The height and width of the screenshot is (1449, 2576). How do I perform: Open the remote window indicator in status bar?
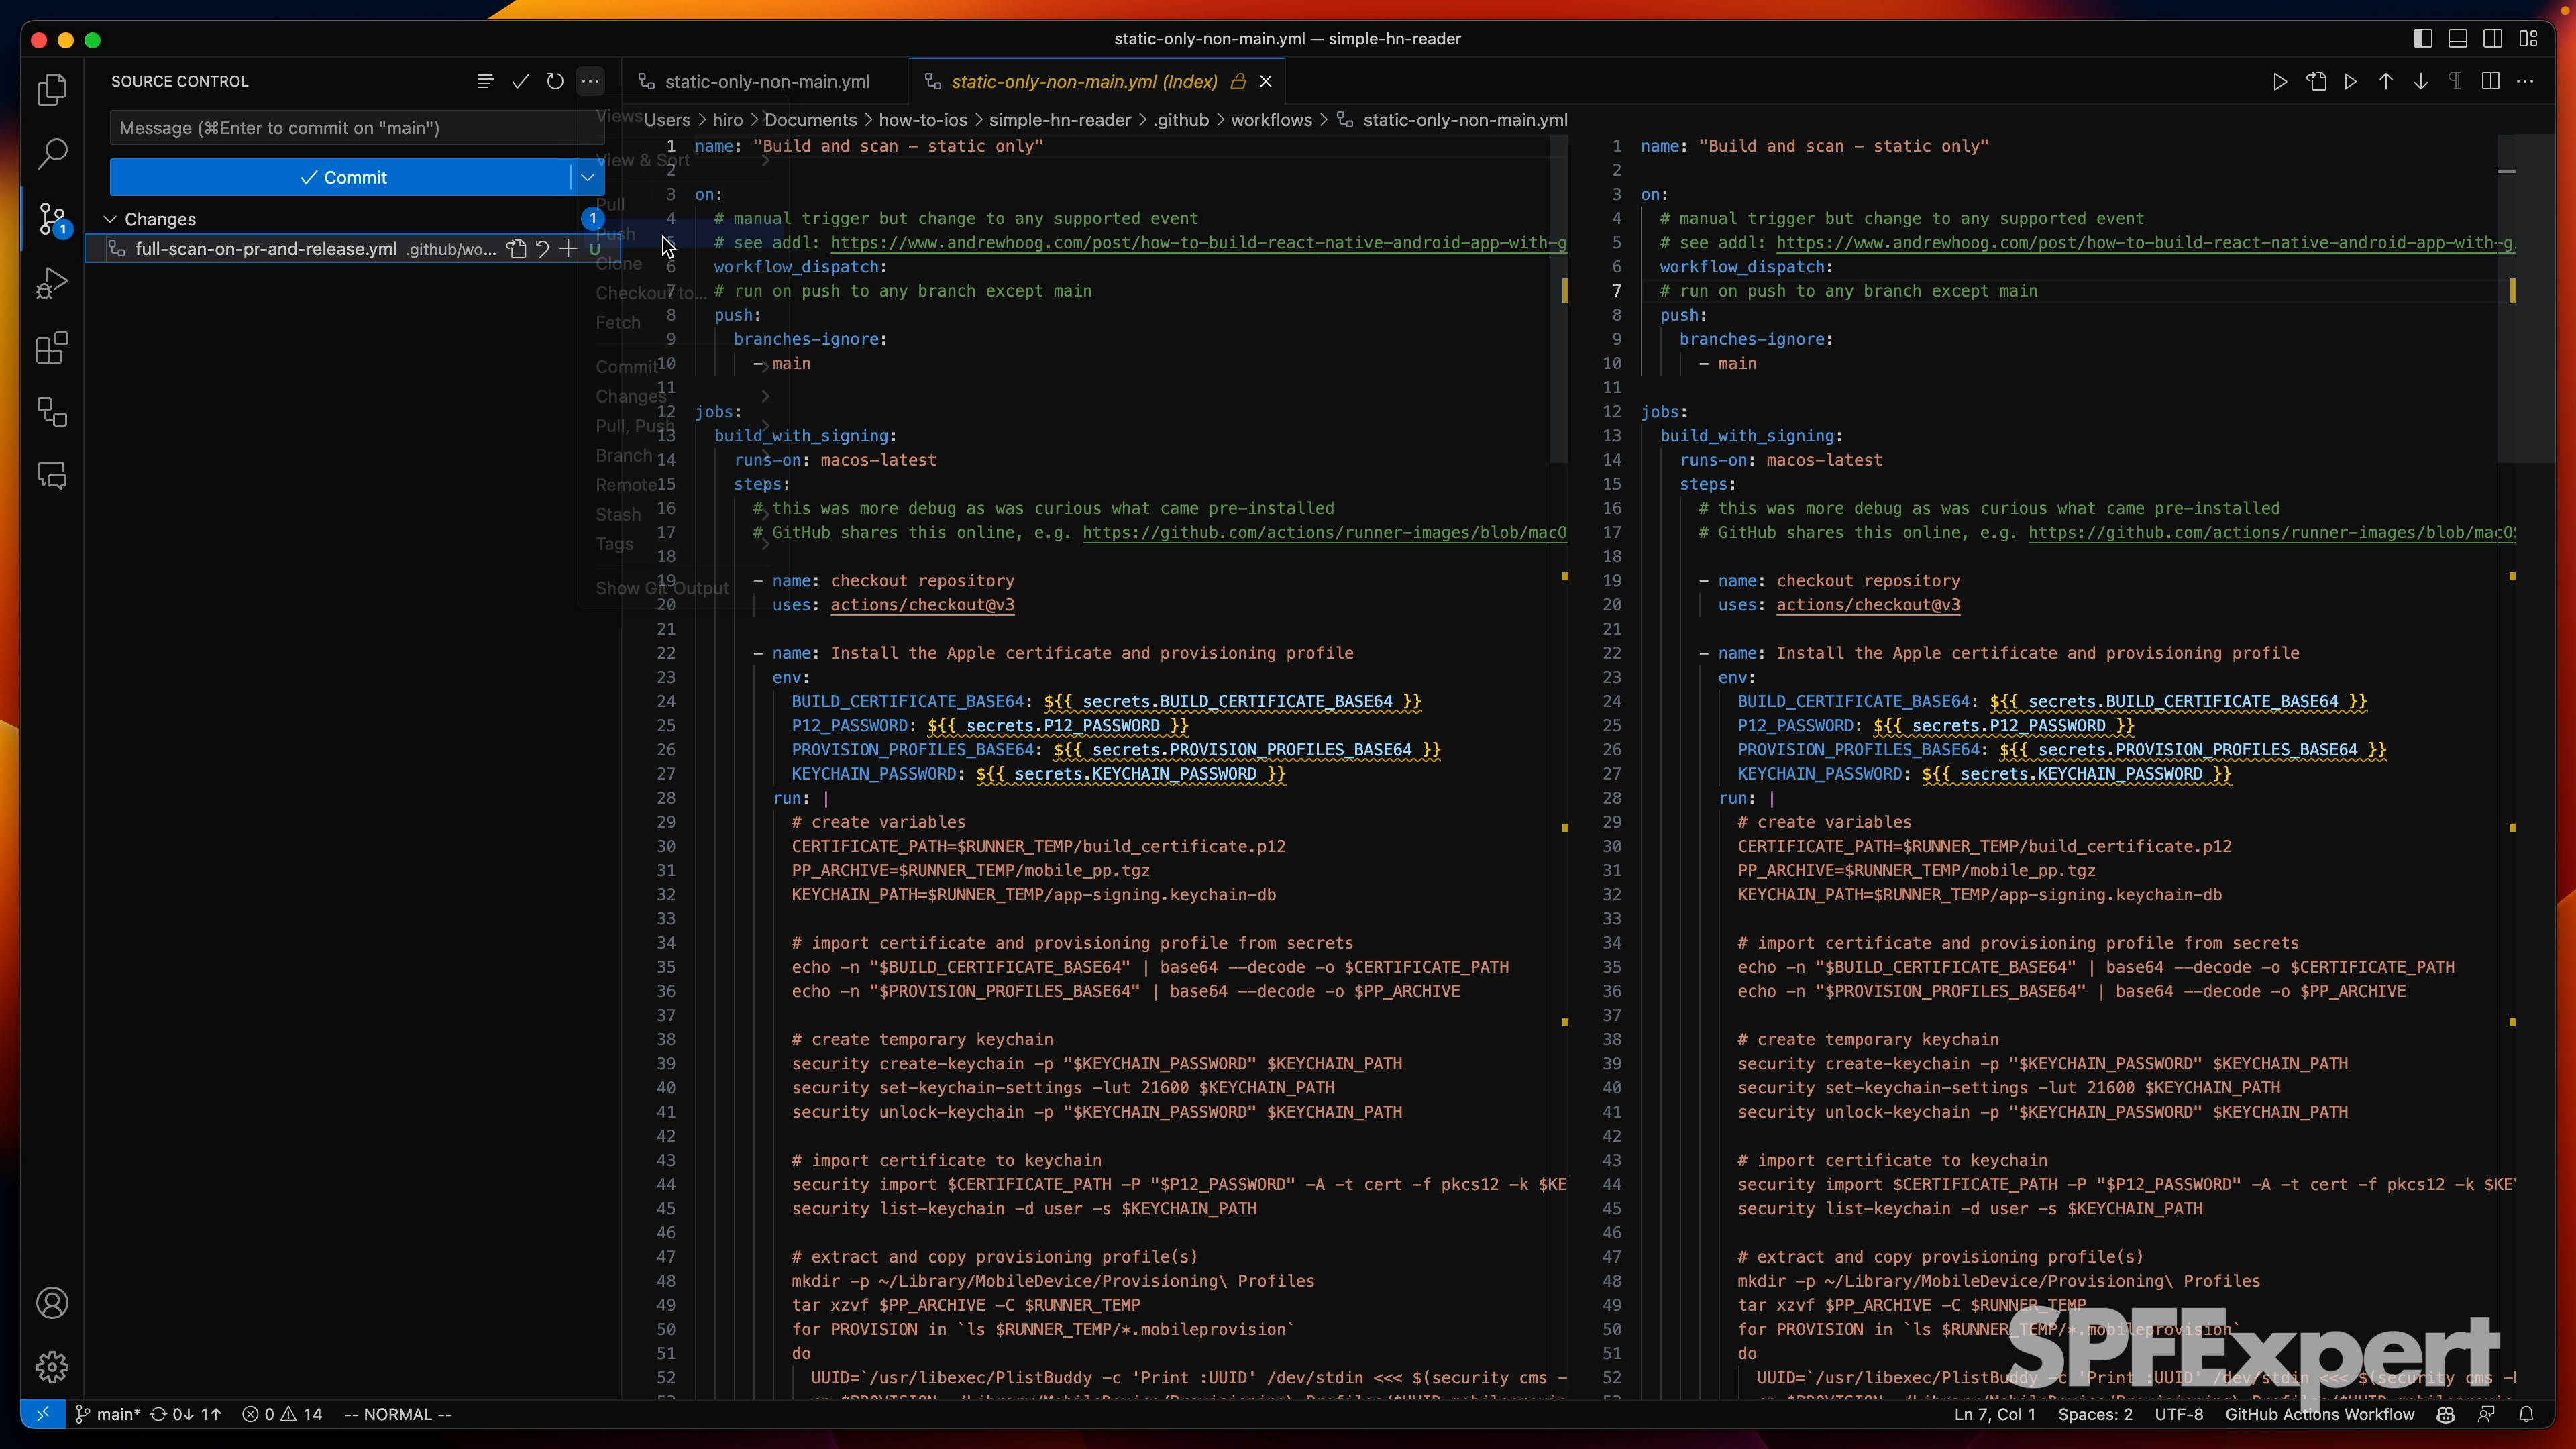[42, 1414]
